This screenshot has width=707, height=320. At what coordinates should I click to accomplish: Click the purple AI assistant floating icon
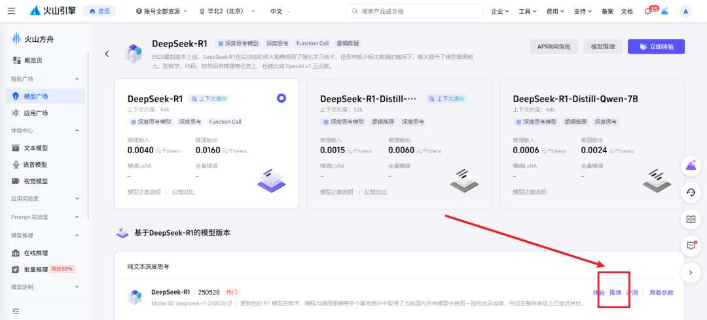click(x=691, y=166)
